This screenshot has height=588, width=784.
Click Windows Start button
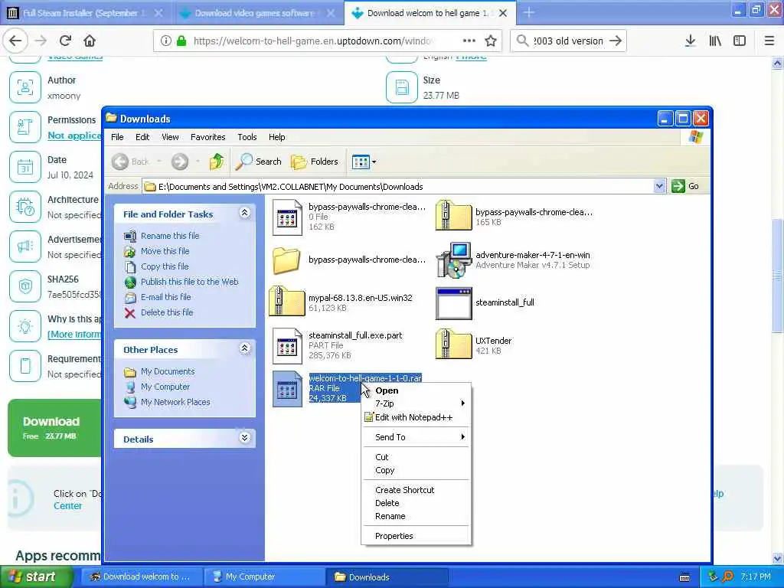[x=37, y=577]
